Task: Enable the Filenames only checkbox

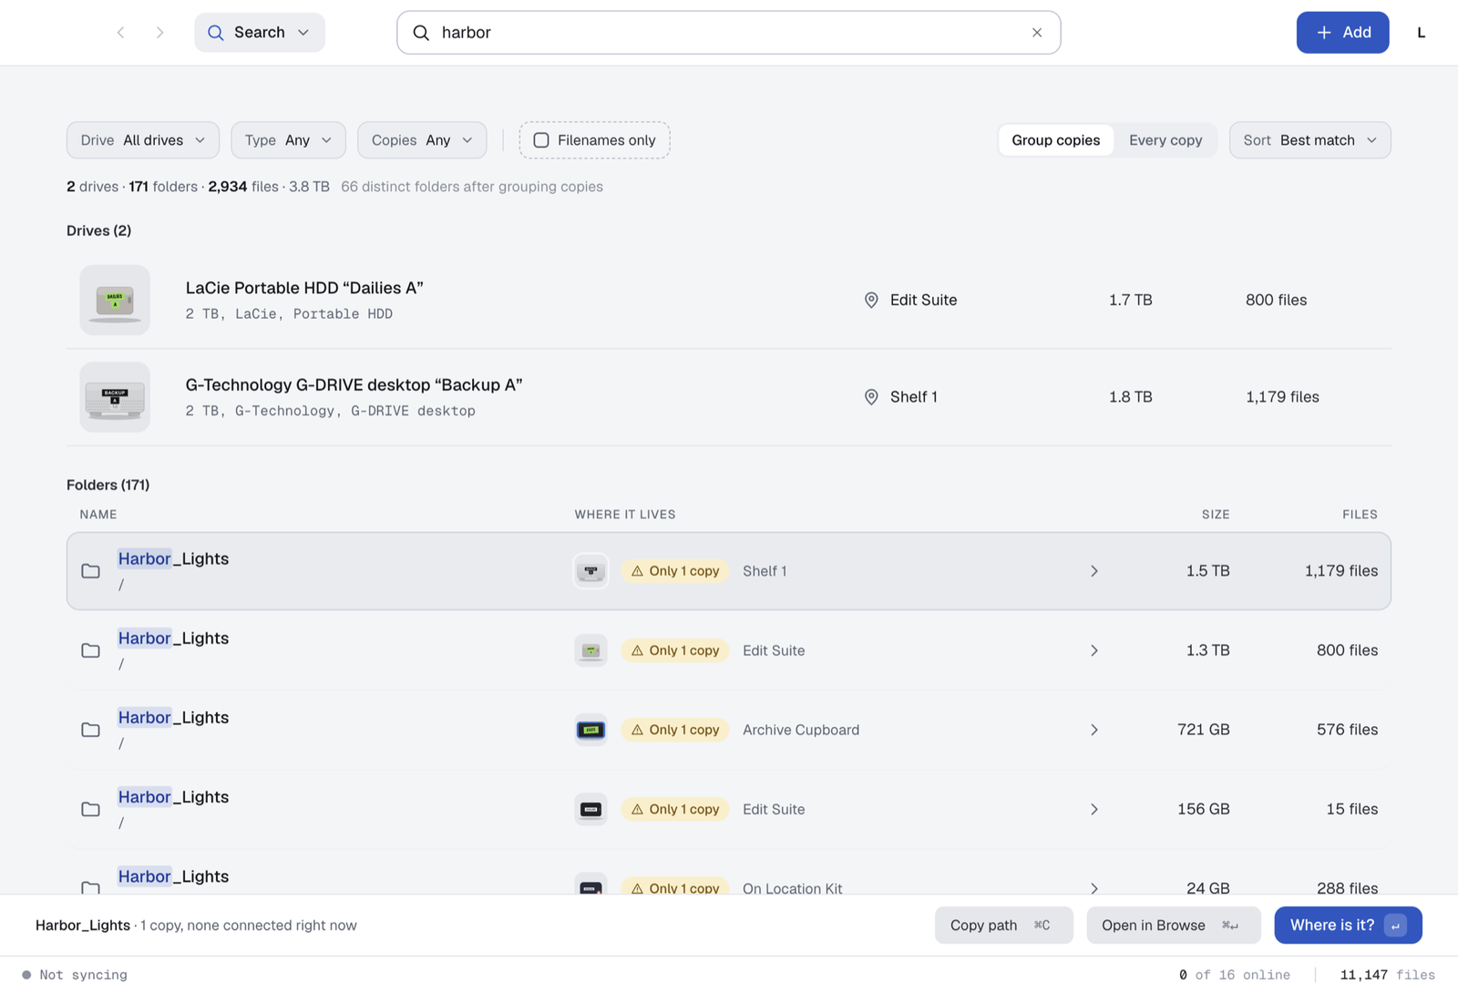Action: tap(541, 140)
